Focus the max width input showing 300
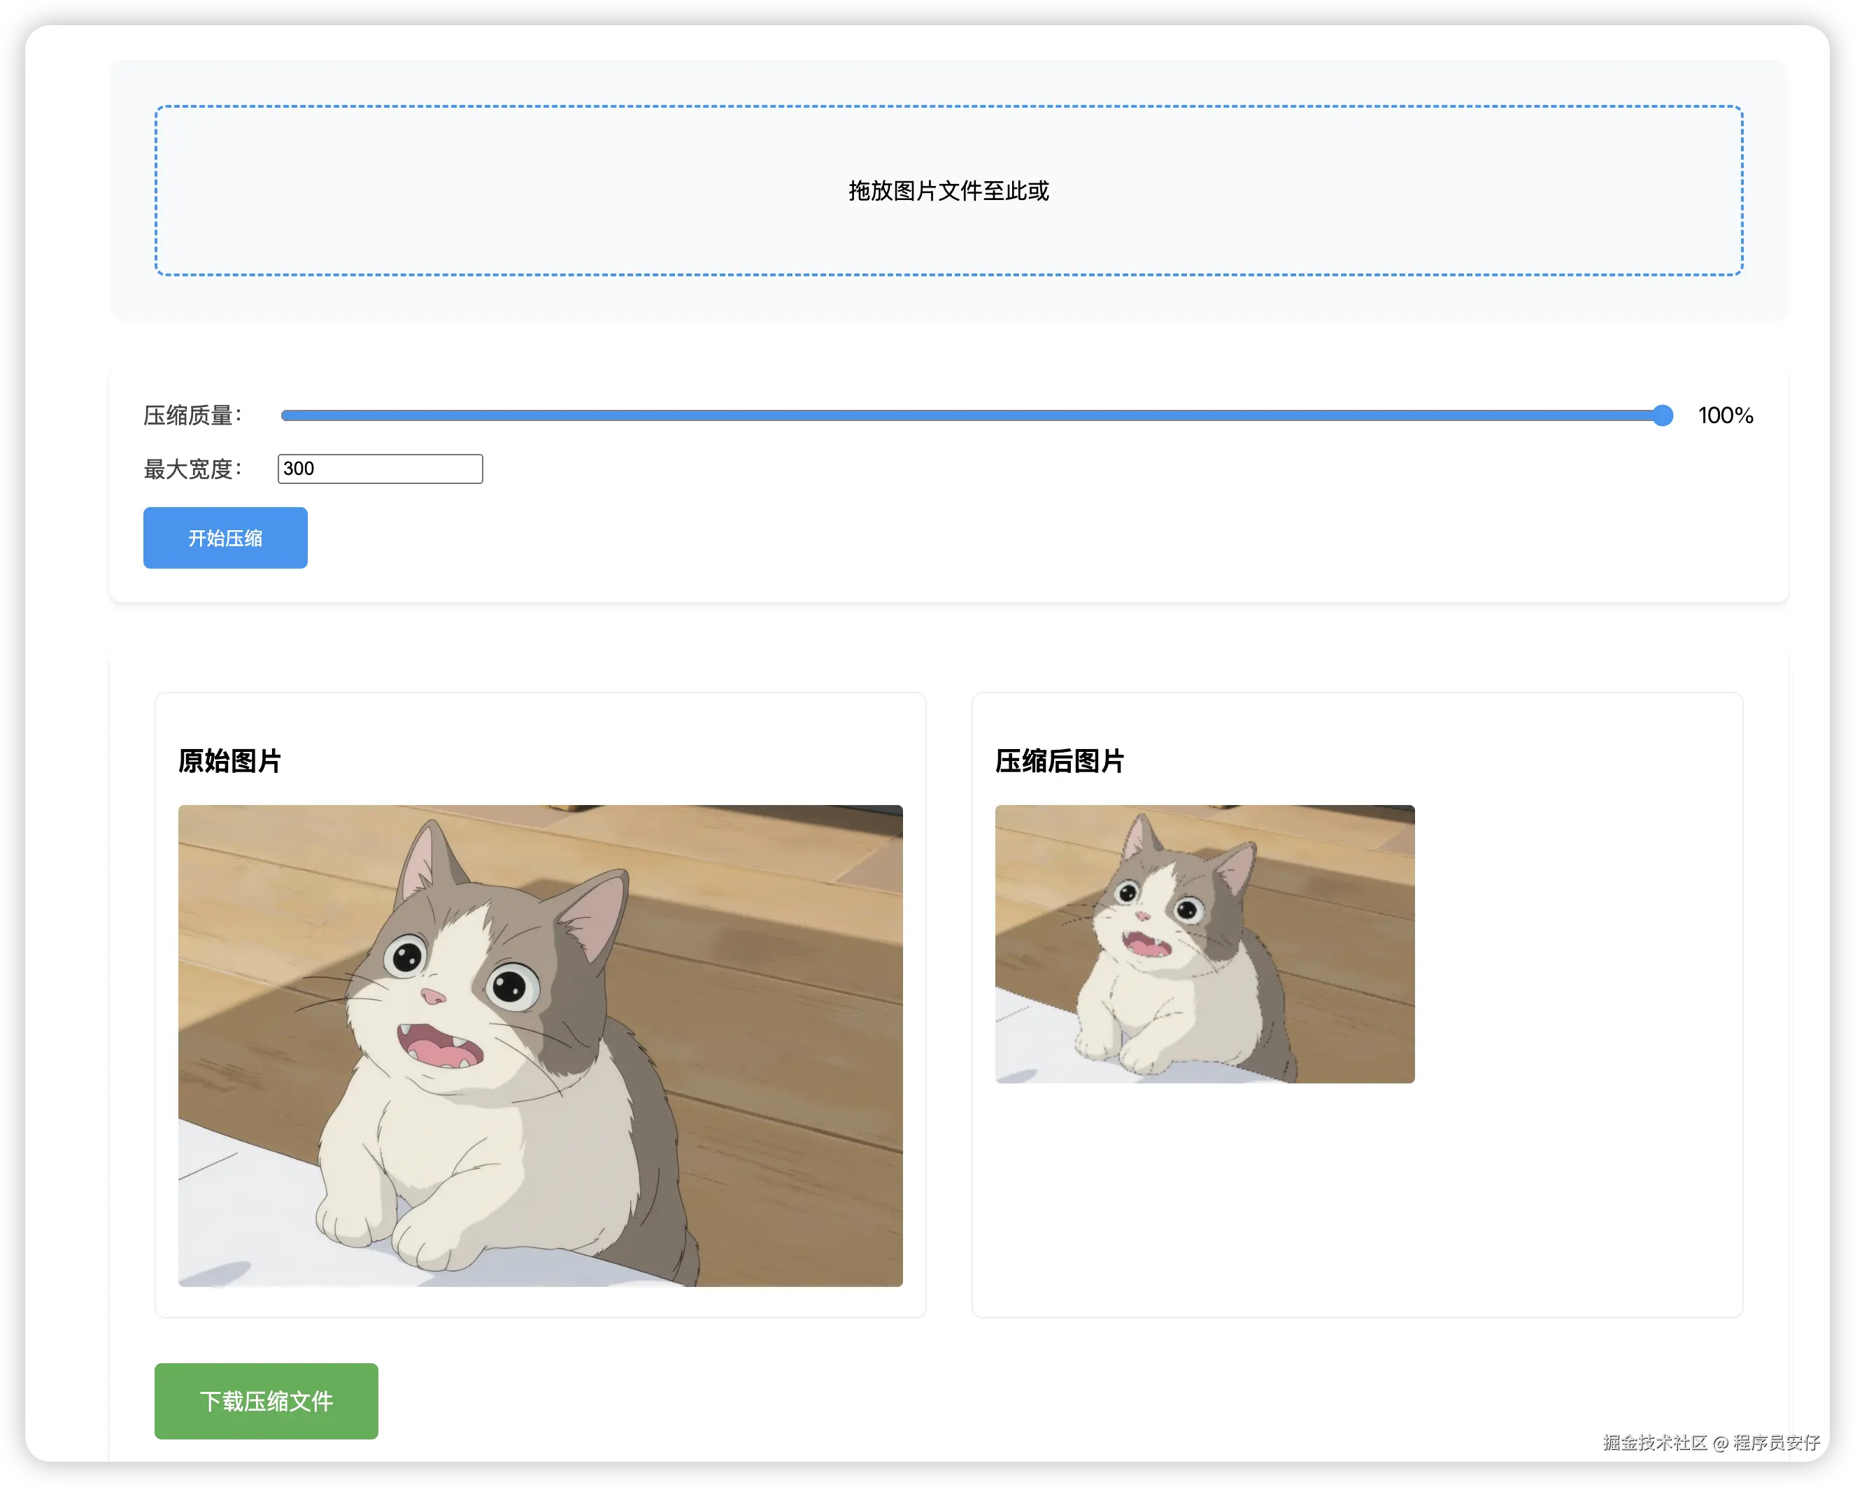Screen dimensions: 1855x1487 point(379,469)
